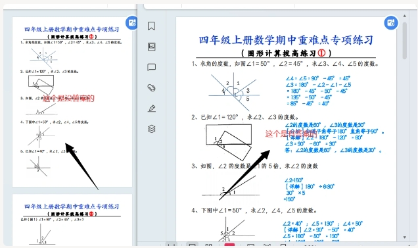This screenshot has height=248, width=418.
Task: Select the second page thumbnail 图形计算拔高练习②
Action: coord(72,220)
